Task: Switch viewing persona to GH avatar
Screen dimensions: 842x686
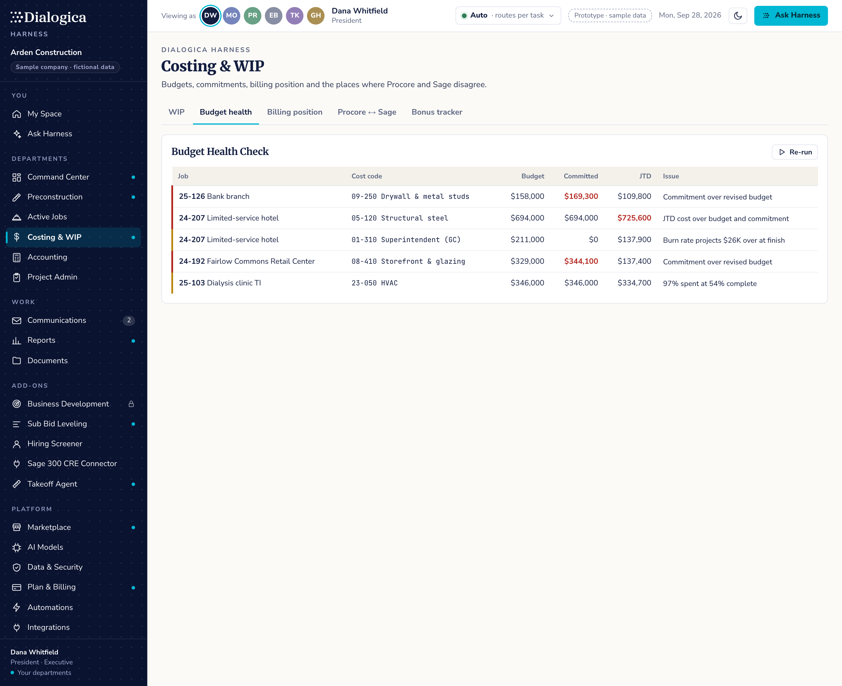Action: click(316, 16)
